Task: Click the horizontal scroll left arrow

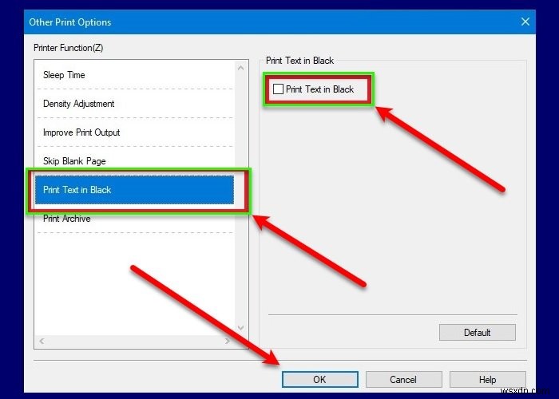Action: tap(42, 341)
